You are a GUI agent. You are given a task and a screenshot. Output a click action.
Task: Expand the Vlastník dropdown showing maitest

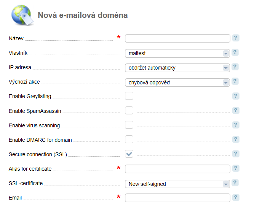tap(177, 53)
